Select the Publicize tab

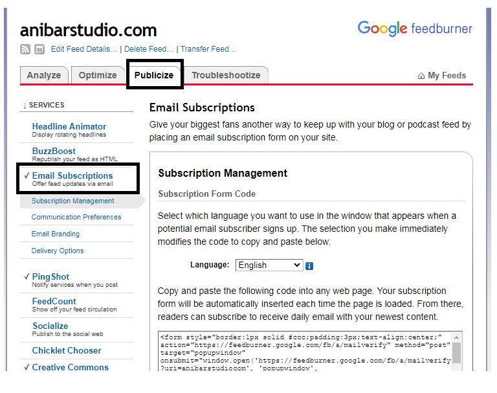(x=154, y=75)
